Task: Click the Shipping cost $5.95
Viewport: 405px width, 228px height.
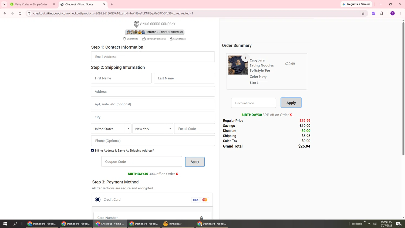Action: (306, 136)
